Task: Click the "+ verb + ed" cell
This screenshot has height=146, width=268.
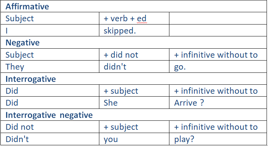Action: pos(125,18)
